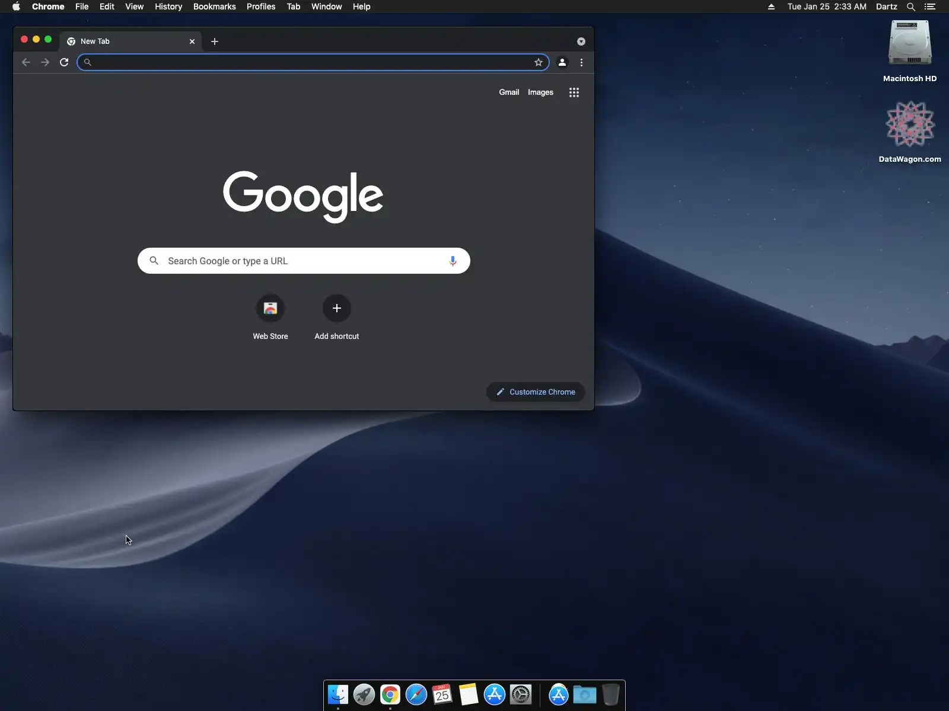Open the Chrome application menu
This screenshot has width=949, height=711.
(x=48, y=7)
